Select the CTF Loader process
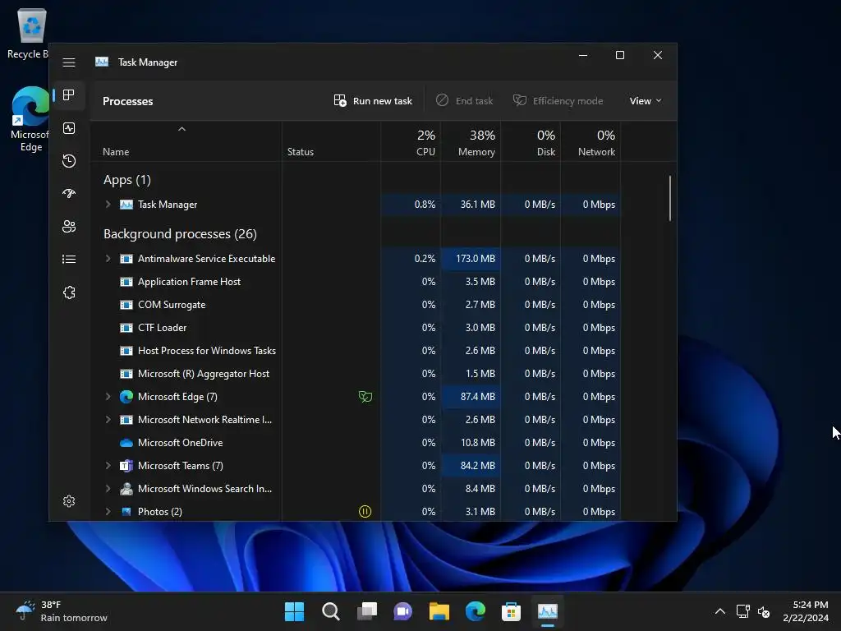841x631 pixels. (x=356, y=328)
